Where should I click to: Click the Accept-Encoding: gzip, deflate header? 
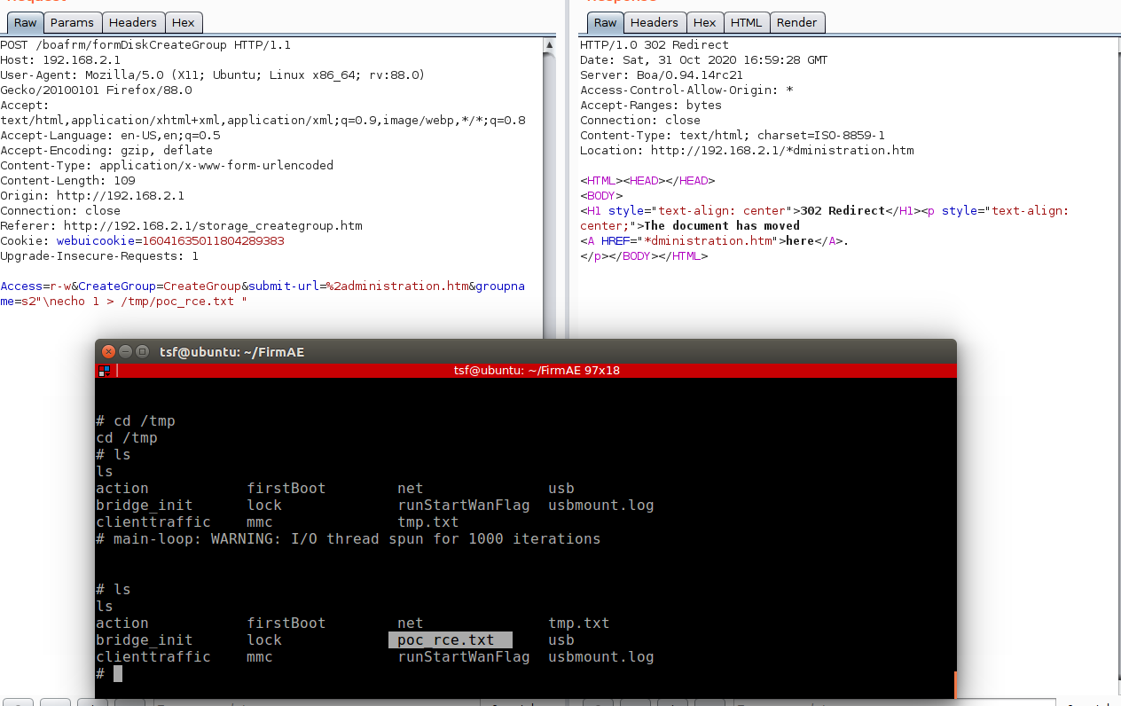(x=106, y=151)
